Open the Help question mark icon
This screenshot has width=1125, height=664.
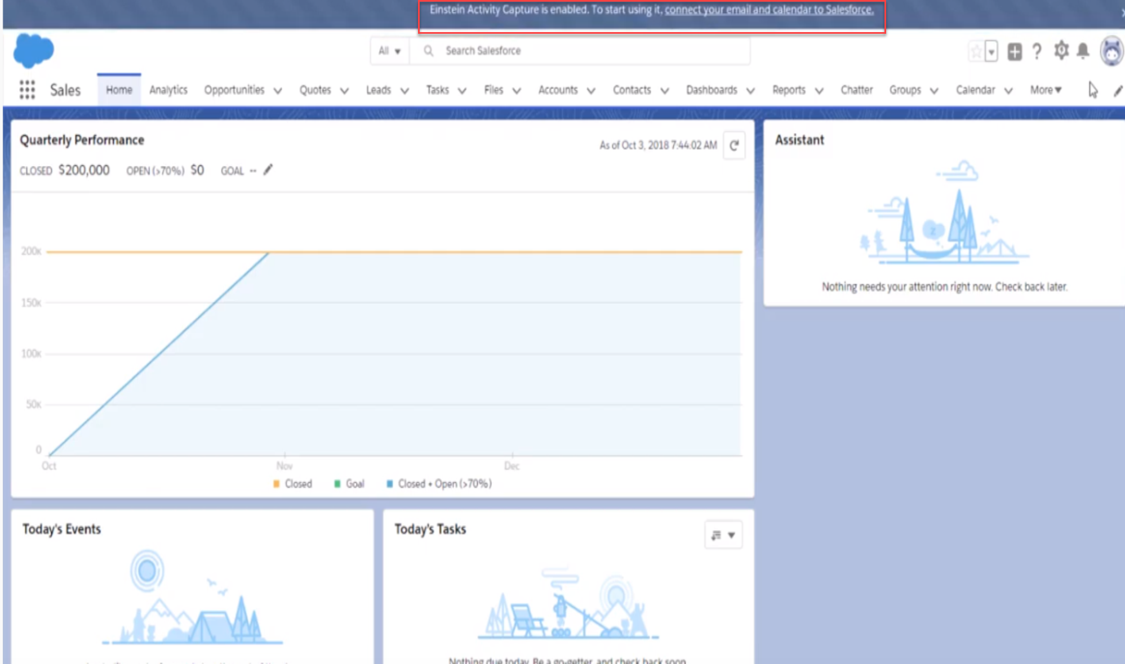1037,52
